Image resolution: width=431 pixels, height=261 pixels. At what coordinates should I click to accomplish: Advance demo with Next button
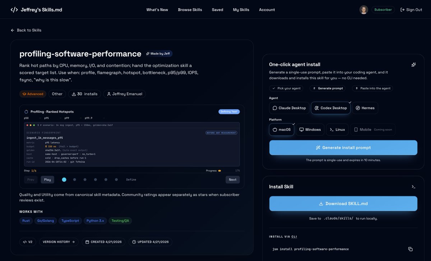tap(233, 180)
